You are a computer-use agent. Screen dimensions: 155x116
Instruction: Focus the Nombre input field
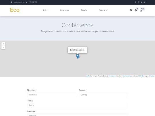coord(52,95)
